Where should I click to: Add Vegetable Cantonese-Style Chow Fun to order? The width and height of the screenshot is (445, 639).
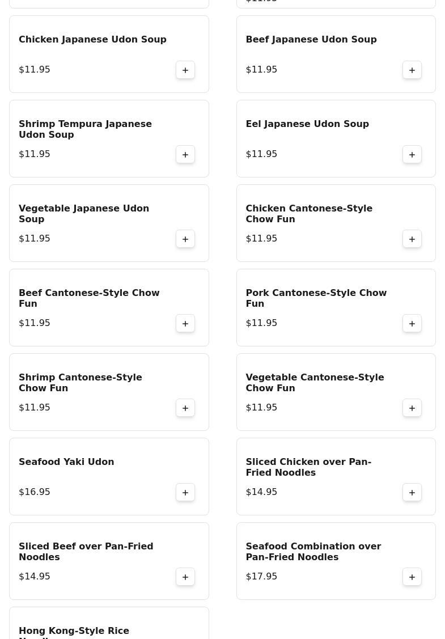pyautogui.click(x=412, y=408)
